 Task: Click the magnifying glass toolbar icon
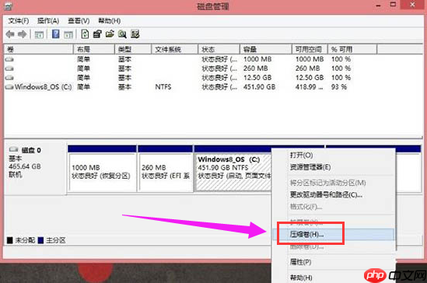pos(122,34)
